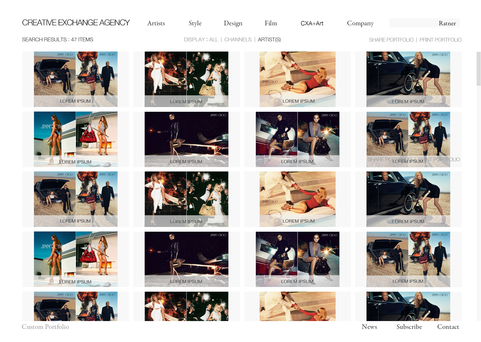Image resolution: width=481 pixels, height=342 pixels.
Task: Open the Design menu
Action: click(233, 23)
